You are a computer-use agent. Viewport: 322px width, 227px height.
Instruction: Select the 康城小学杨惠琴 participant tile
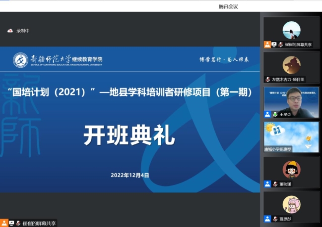(291, 136)
